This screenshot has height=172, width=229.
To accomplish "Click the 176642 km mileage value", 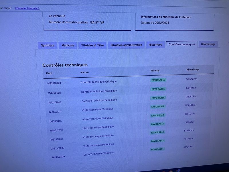I will (x=192, y=79).
